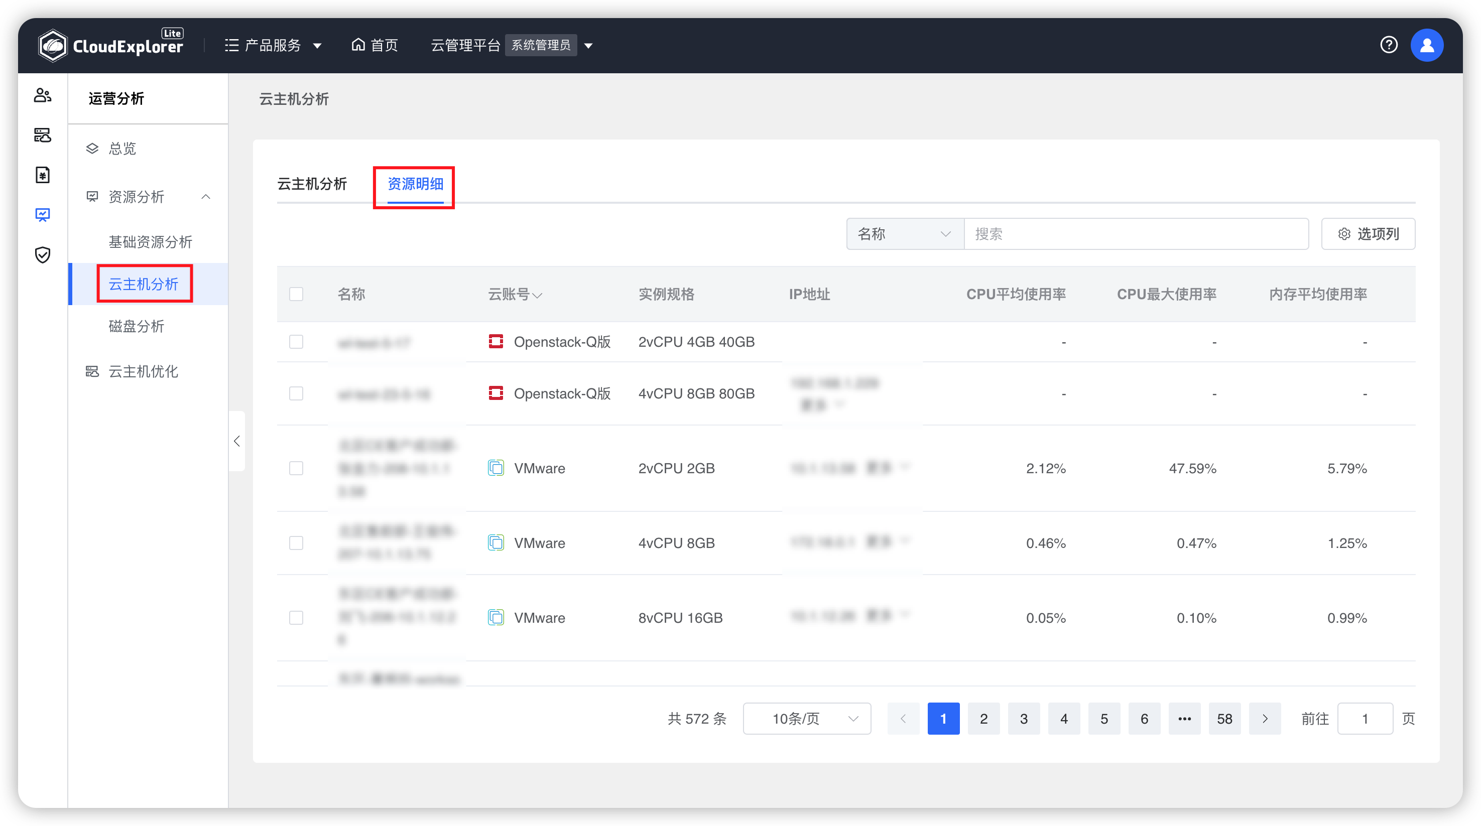Image resolution: width=1481 pixels, height=826 pixels.
Task: Click the Openstack icon in the 2vCPU 4GB 40GB row
Action: coord(496,341)
